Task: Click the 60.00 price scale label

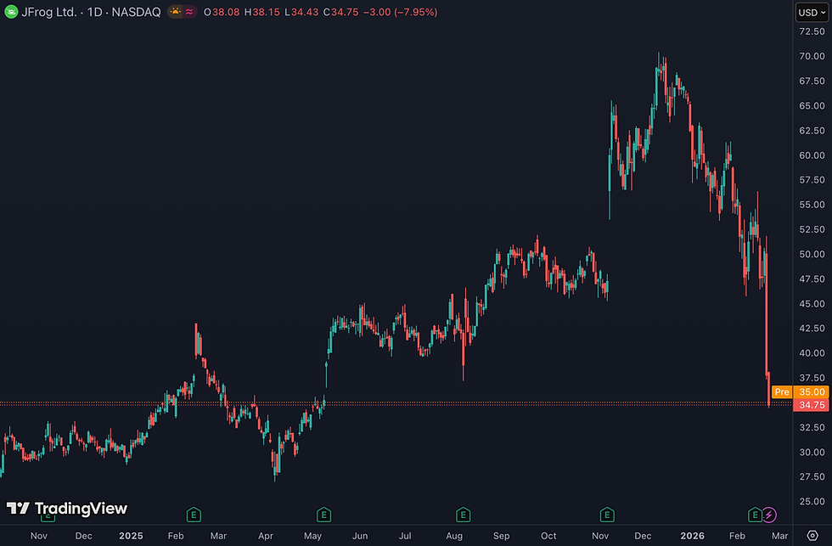Action: coord(812,155)
